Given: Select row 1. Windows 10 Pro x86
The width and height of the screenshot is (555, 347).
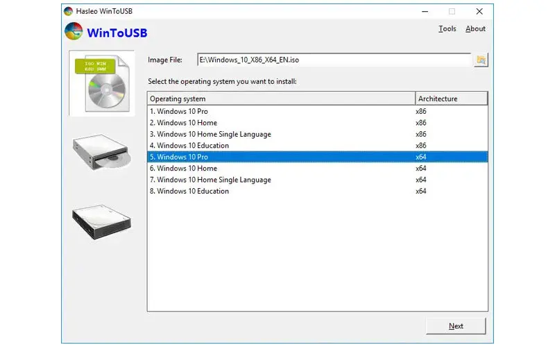Looking at the screenshot, I should coord(318,111).
